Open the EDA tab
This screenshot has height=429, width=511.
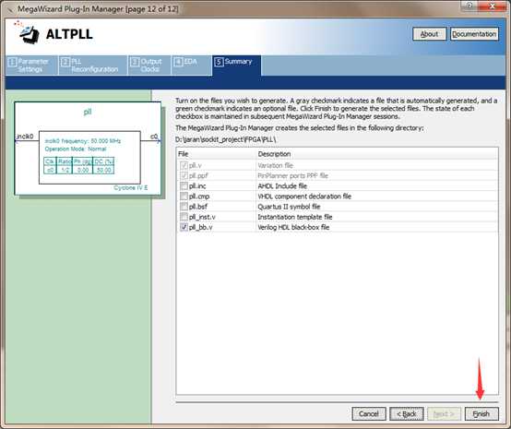click(191, 66)
